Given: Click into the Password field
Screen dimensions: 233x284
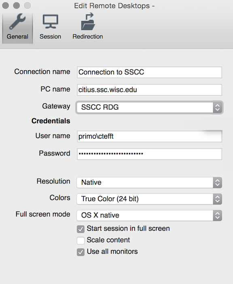Looking at the screenshot, I should click(149, 154).
